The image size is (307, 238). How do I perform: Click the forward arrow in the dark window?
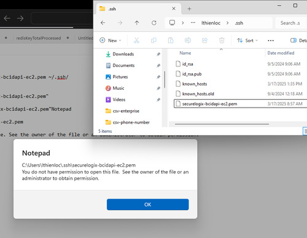tap(20, 18)
